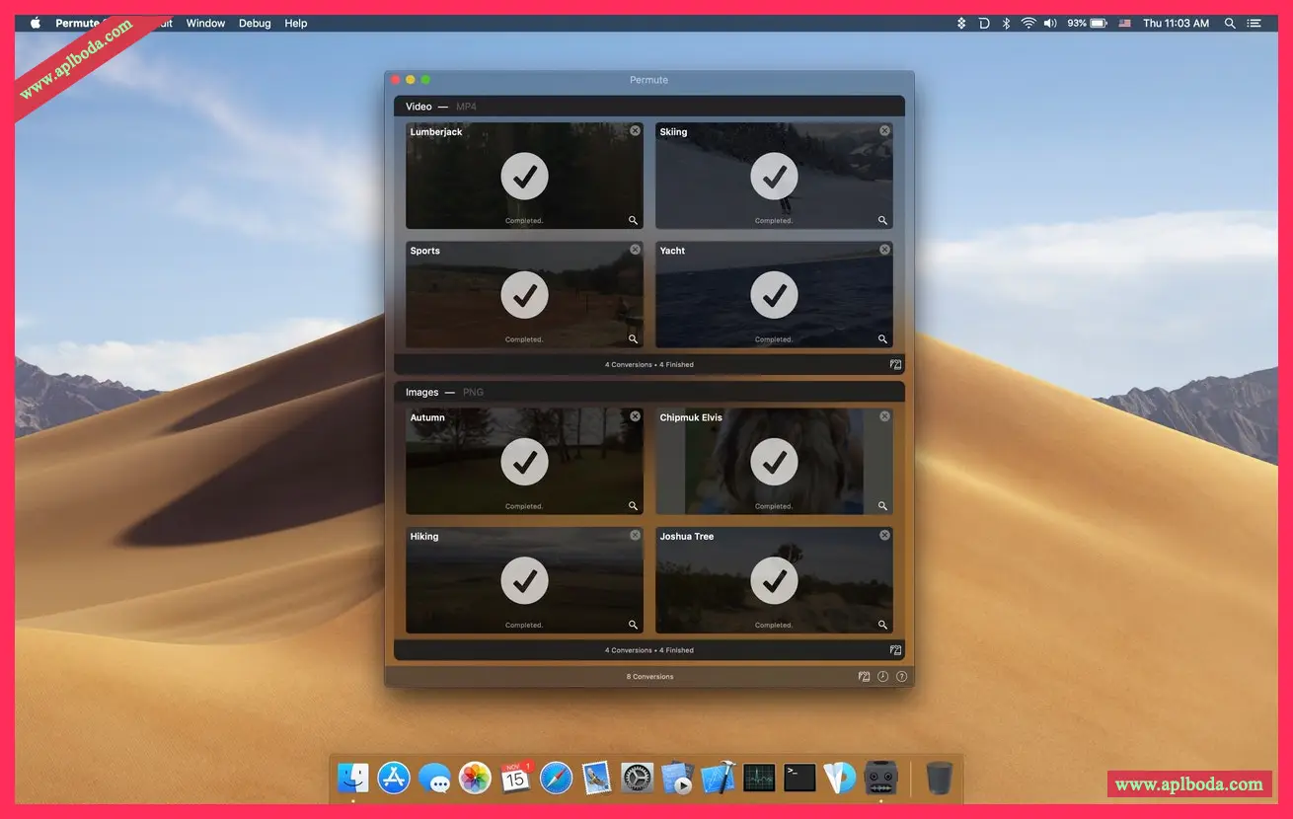Launch Safari from the Dock
The height and width of the screenshot is (819, 1293).
click(556, 778)
